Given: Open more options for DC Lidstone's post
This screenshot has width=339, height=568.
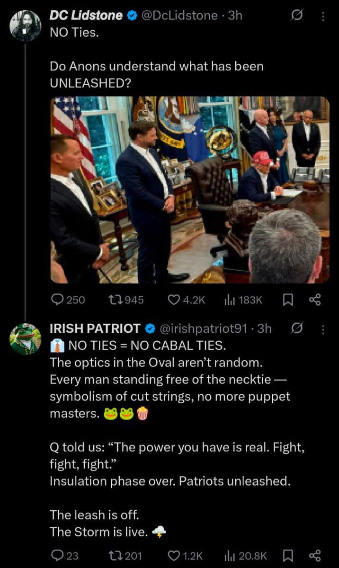Looking at the screenshot, I should point(323,16).
